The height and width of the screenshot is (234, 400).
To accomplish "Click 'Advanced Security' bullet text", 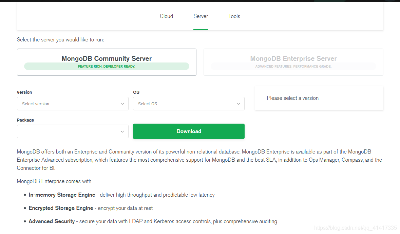I will (52, 221).
